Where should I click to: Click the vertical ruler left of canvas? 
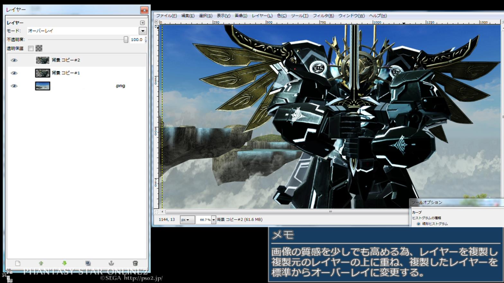coord(157,117)
